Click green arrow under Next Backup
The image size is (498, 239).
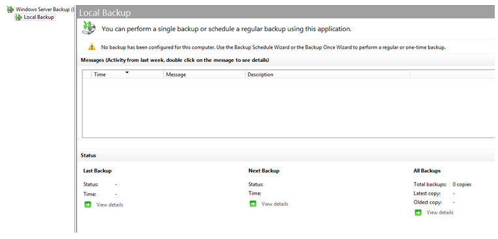[253, 204]
